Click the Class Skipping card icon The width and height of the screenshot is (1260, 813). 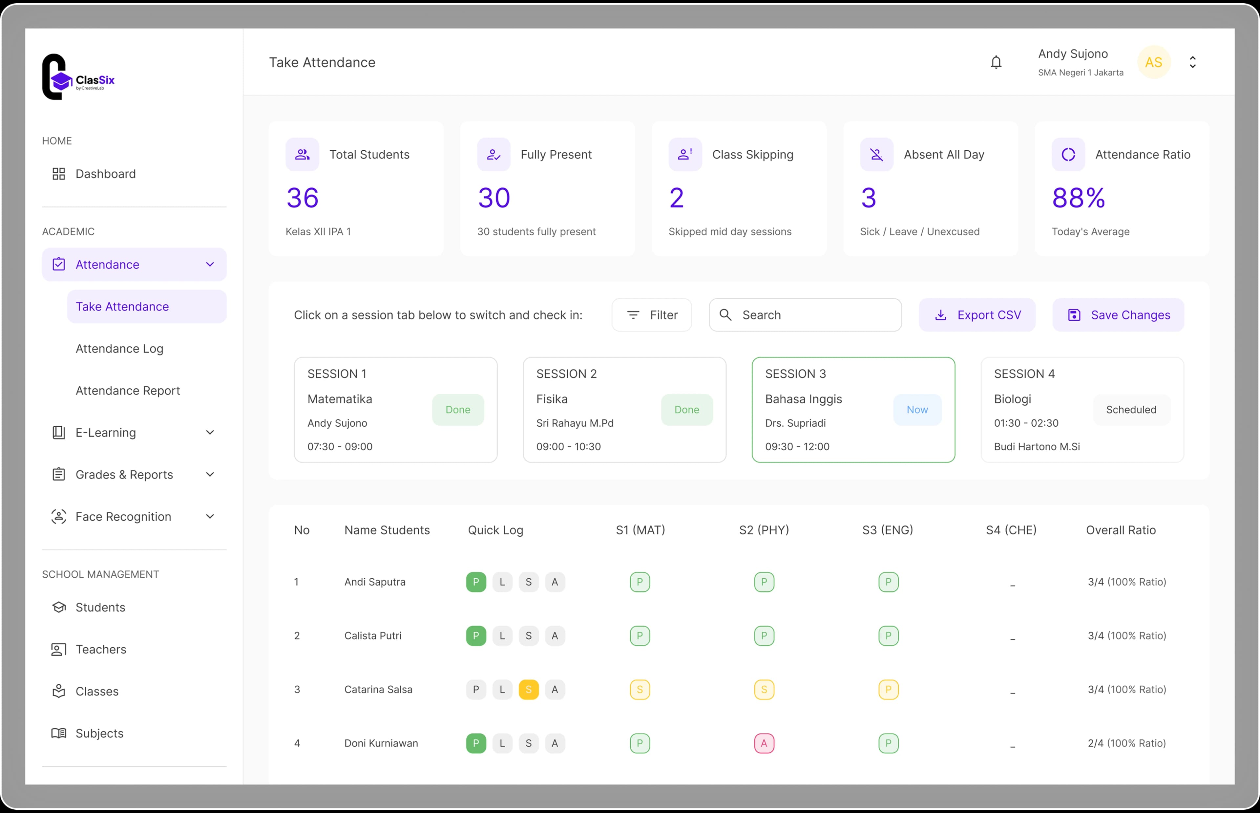685,154
